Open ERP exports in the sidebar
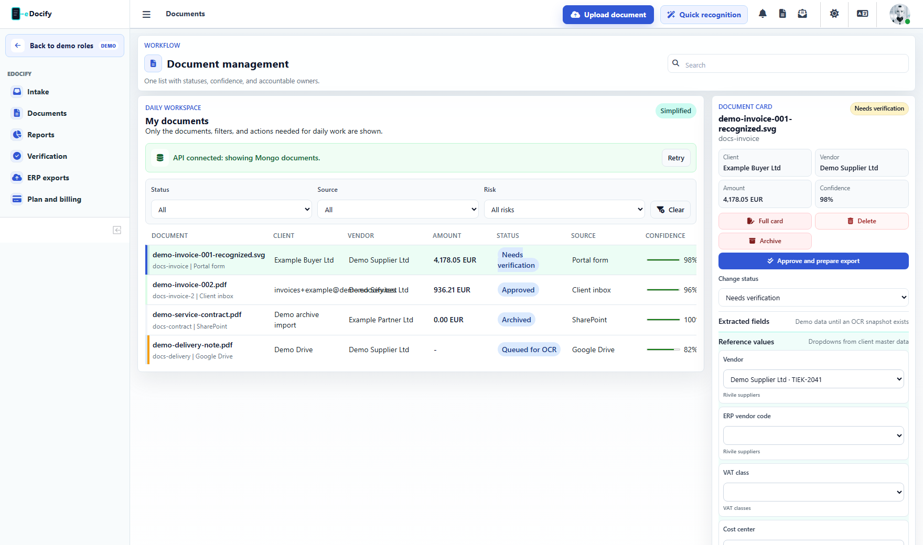Screen dimensions: 923x545 click(x=65, y=178)
